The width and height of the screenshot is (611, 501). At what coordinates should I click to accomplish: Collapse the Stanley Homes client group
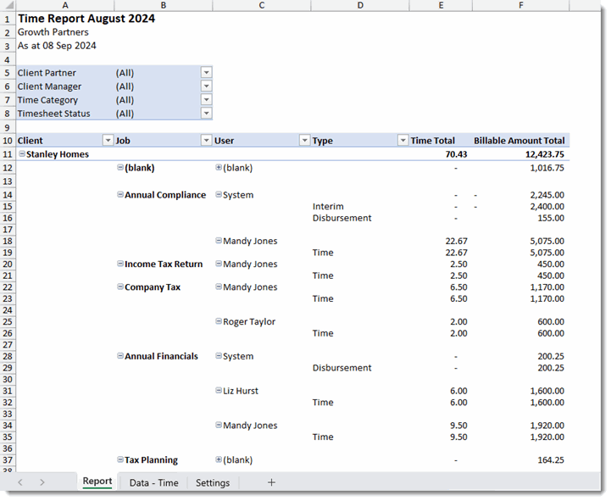click(x=22, y=154)
